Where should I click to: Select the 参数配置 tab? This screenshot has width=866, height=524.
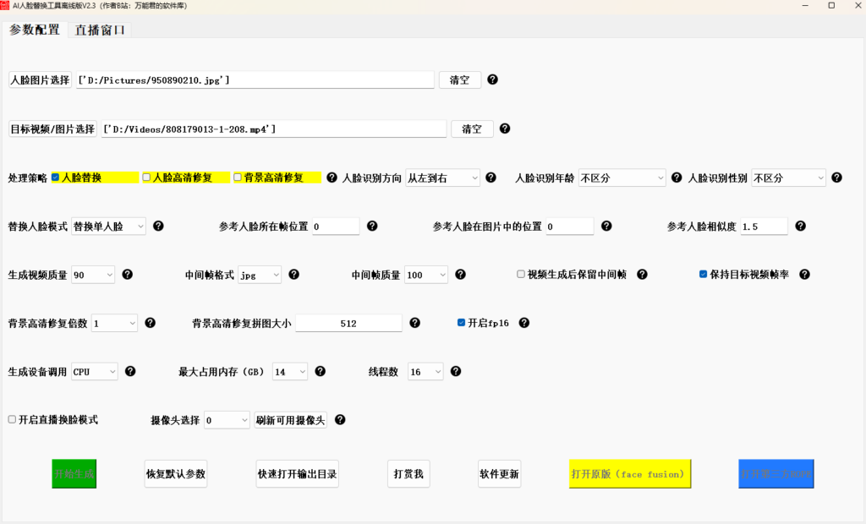pyautogui.click(x=34, y=29)
